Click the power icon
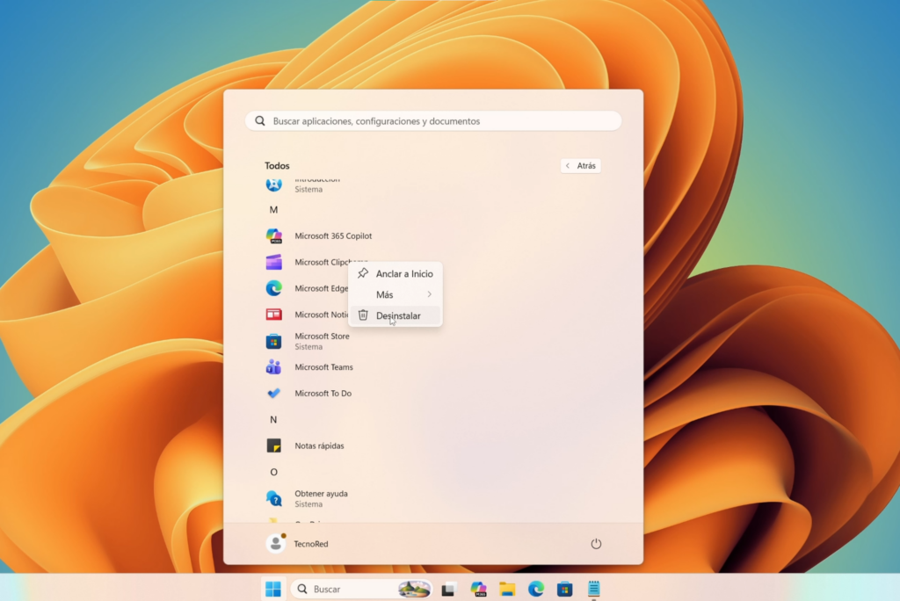This screenshot has height=601, width=900. point(596,543)
